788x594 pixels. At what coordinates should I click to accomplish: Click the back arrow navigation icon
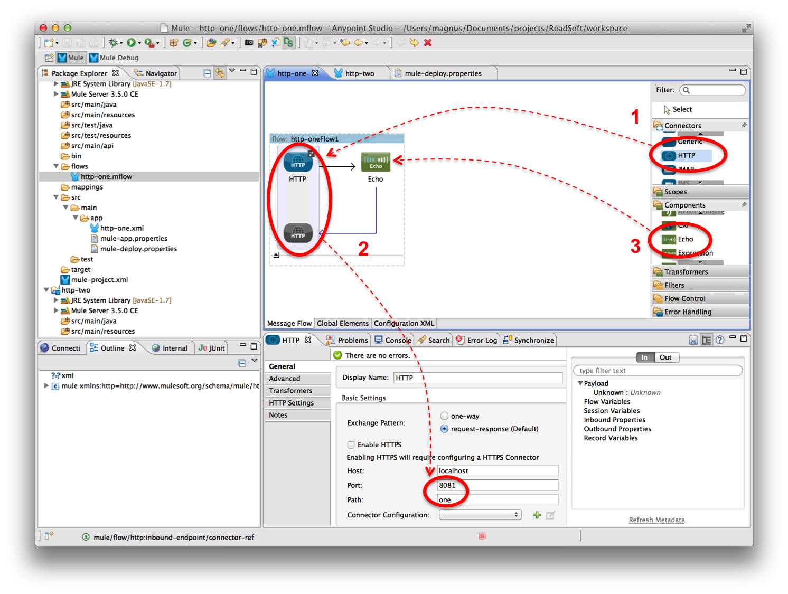click(358, 43)
